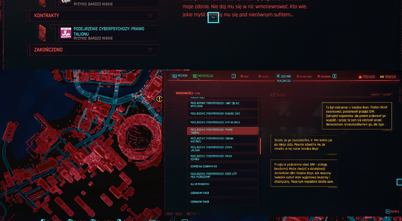
Task: Click message starting 'Dzięki, że go oszczędziłeś'
Action: pyautogui.click(x=304, y=144)
